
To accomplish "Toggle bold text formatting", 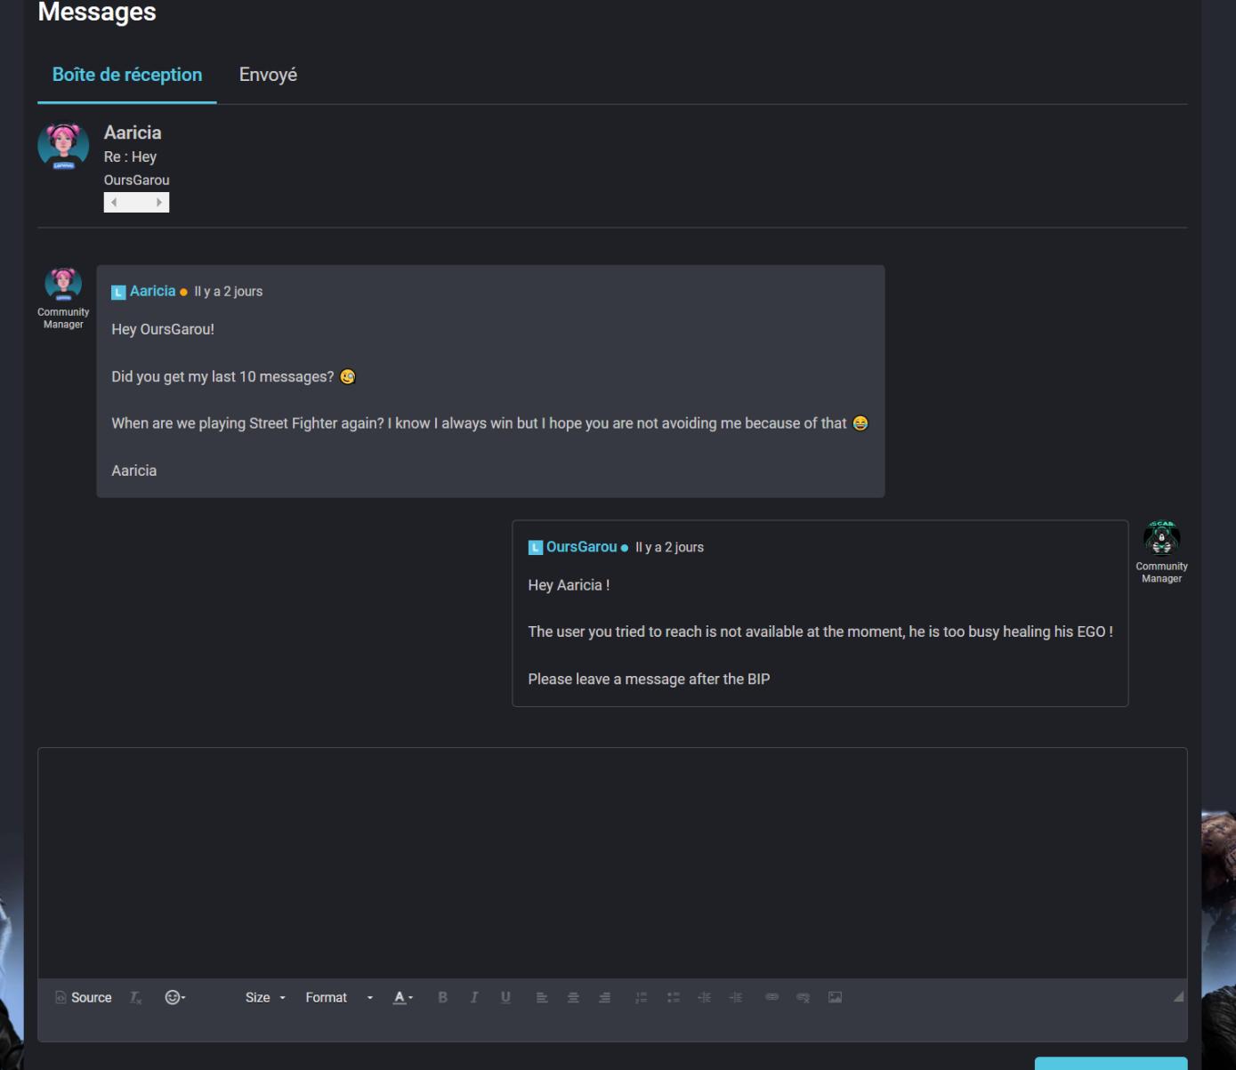I will [442, 997].
